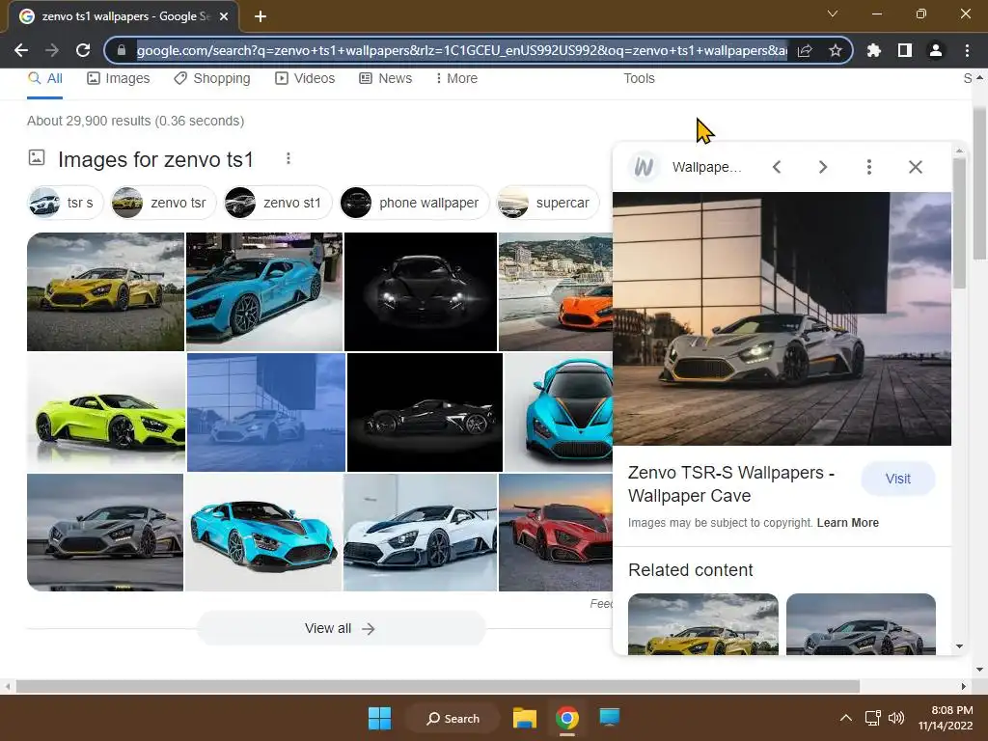Close the image preview panel
Screen dimensions: 988x741
coord(915,167)
